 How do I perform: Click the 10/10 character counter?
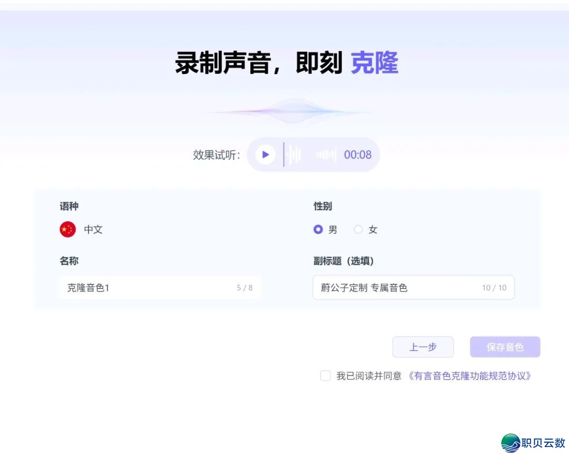[x=494, y=288]
